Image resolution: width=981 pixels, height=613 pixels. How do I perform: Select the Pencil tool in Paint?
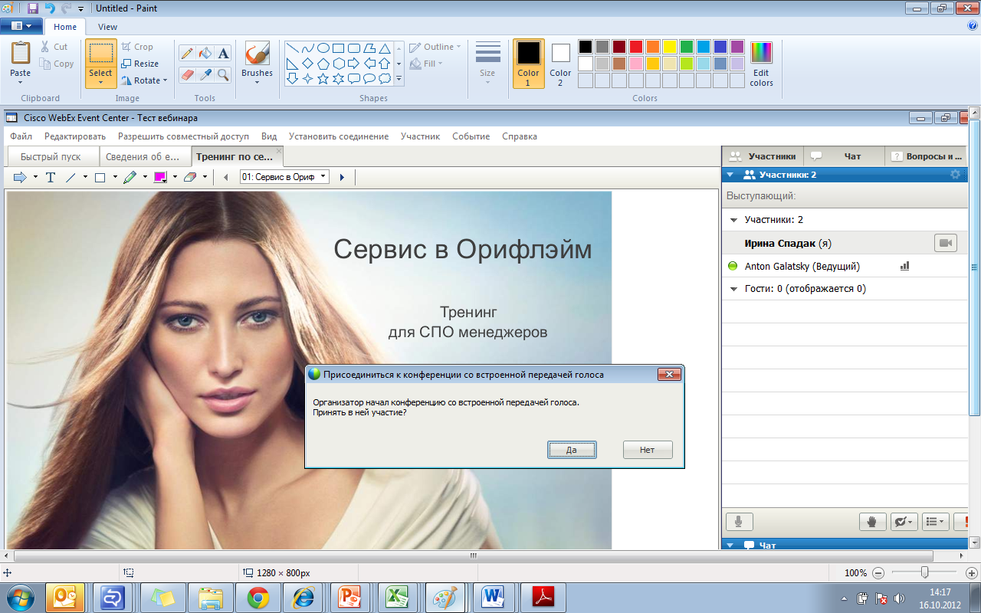[186, 54]
